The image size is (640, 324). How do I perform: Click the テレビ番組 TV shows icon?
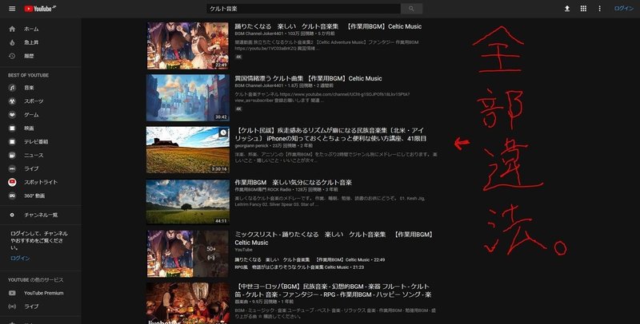click(12, 141)
